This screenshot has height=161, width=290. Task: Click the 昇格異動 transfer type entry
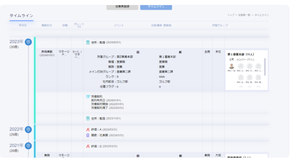[x=47, y=52]
